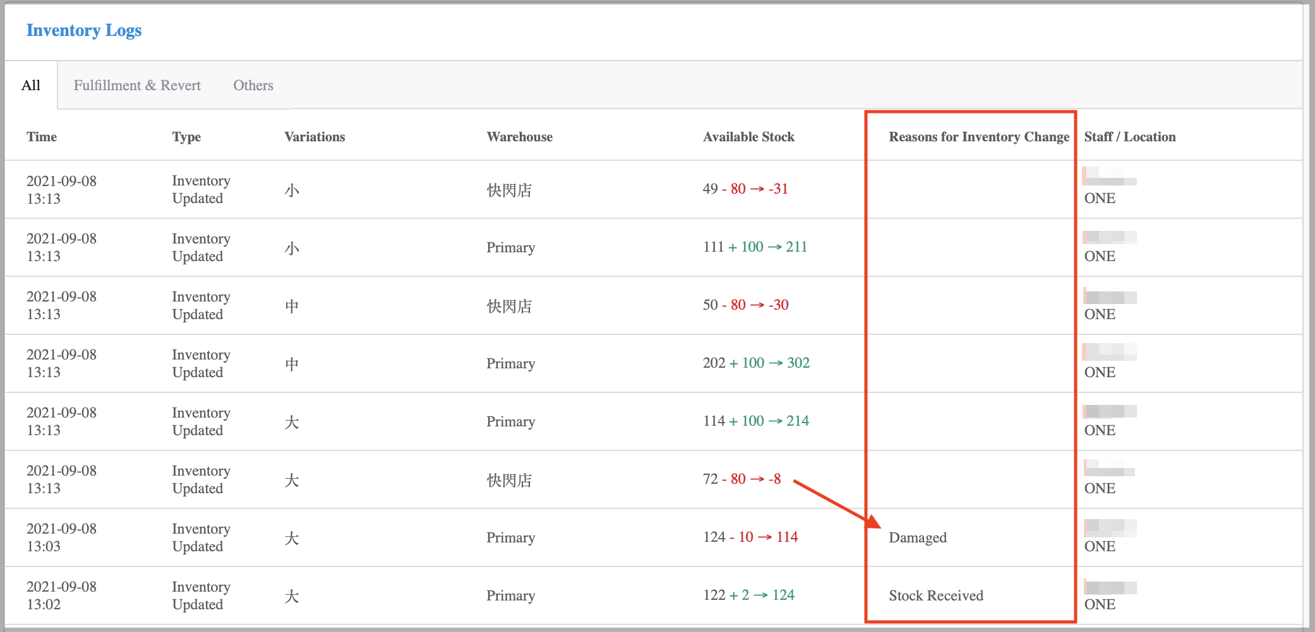1315x632 pixels.
Task: Switch to the Others tab
Action: click(253, 85)
